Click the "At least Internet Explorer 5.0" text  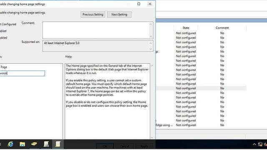tap(62, 43)
